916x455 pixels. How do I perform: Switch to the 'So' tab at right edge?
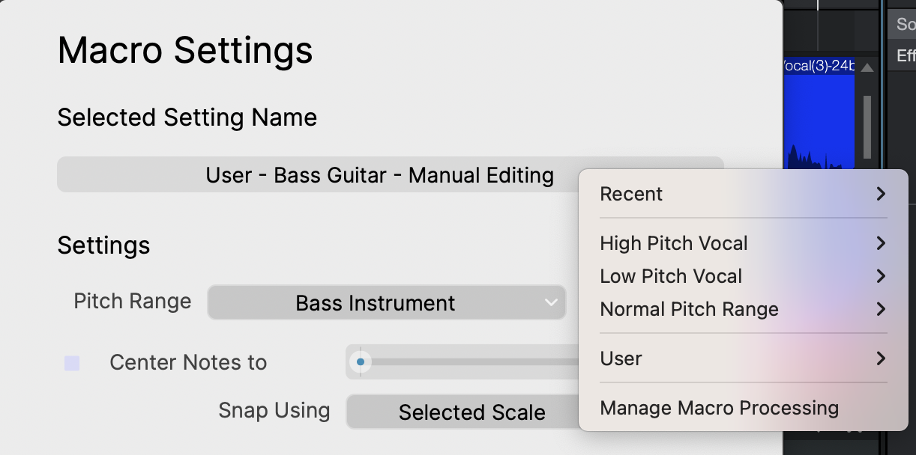(905, 24)
